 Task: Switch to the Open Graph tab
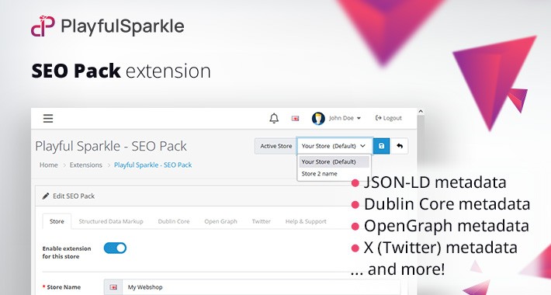(x=220, y=221)
